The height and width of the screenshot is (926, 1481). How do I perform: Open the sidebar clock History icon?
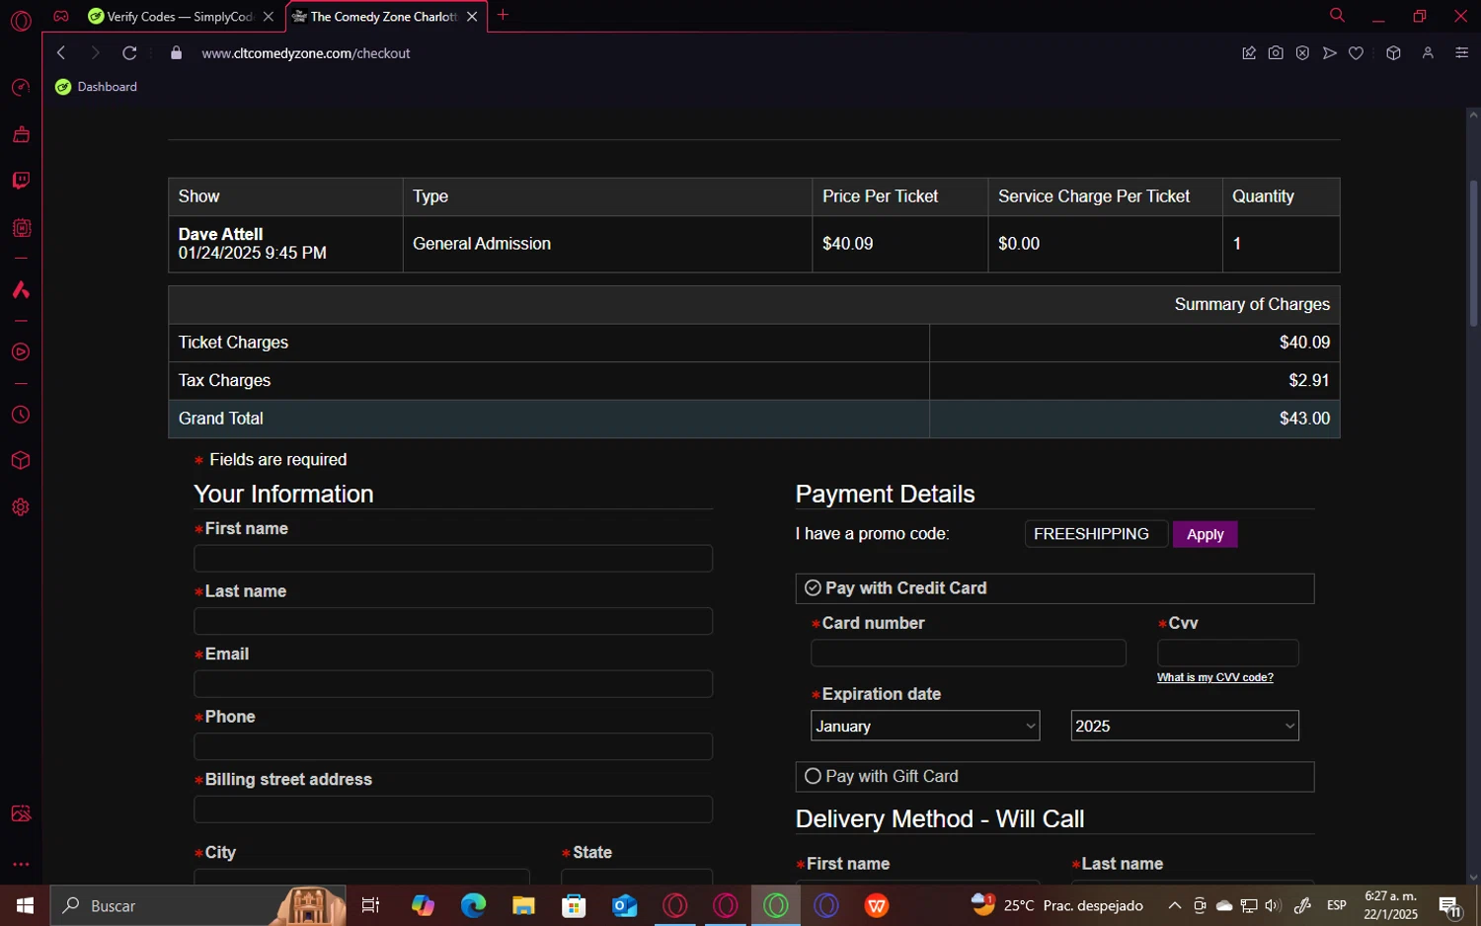(x=21, y=415)
